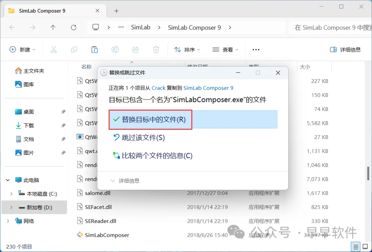Select 本地磁盘 (C:) drive

coord(38,194)
